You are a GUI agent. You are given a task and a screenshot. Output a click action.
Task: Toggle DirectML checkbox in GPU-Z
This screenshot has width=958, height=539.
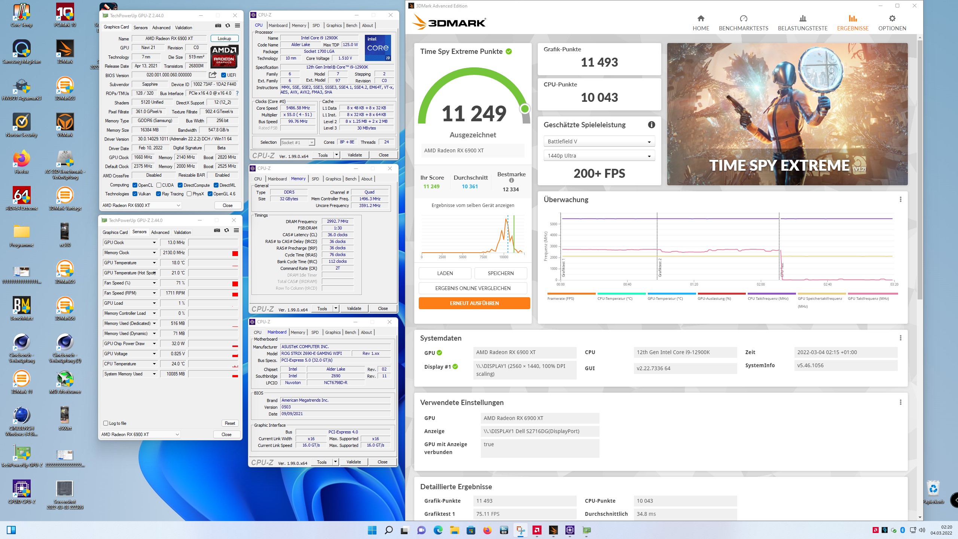(216, 185)
